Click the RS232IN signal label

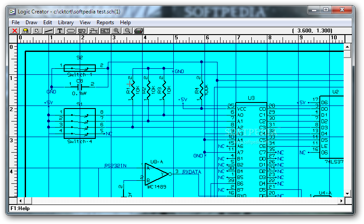coord(115,166)
